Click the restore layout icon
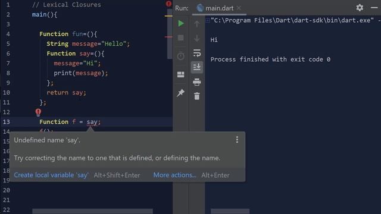381x214 pixels. 180,74
